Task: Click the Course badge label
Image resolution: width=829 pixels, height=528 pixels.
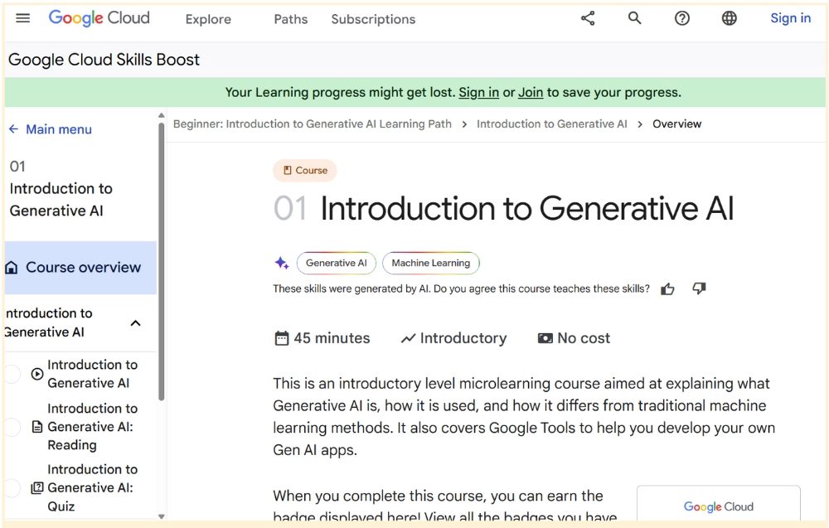Action: (304, 170)
